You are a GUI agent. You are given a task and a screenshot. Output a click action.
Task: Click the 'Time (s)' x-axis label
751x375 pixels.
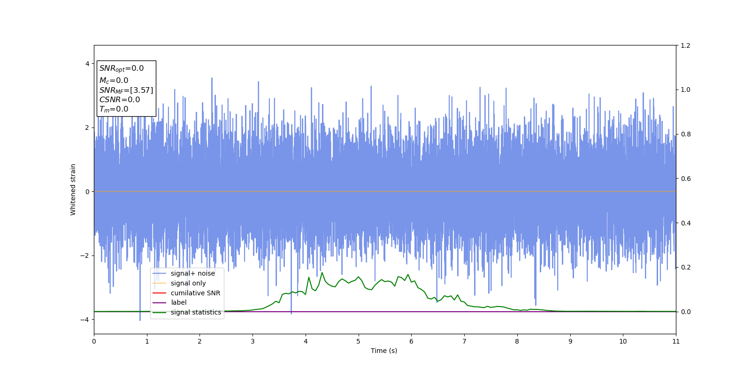[x=384, y=351]
